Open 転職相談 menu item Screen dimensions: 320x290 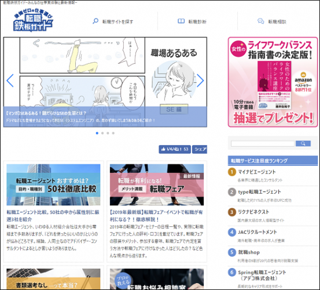[x=277, y=21]
